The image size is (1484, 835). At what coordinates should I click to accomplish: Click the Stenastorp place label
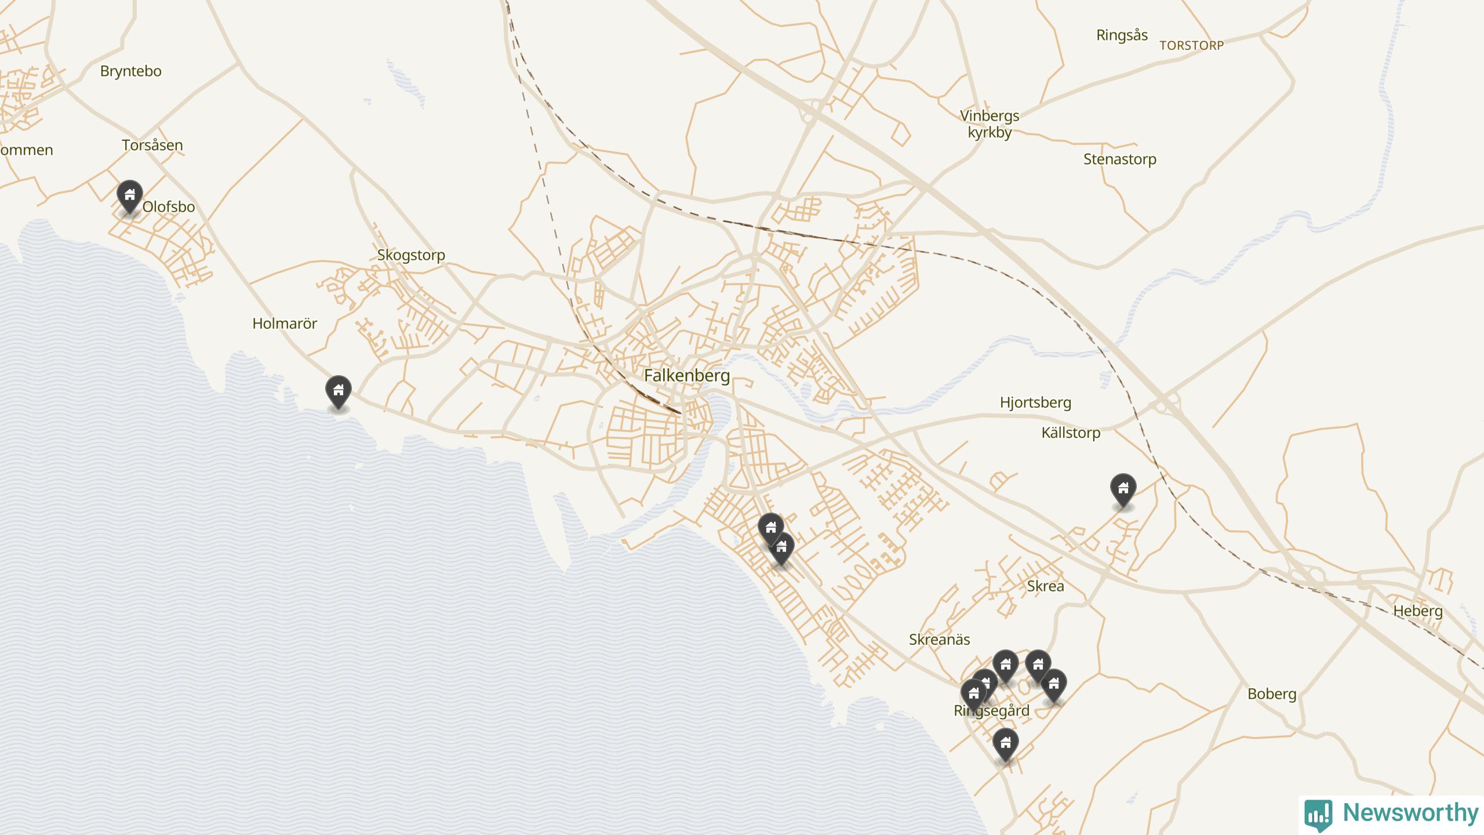click(1119, 159)
